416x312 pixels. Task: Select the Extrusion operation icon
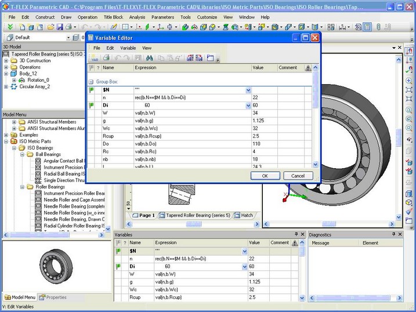tap(185, 27)
